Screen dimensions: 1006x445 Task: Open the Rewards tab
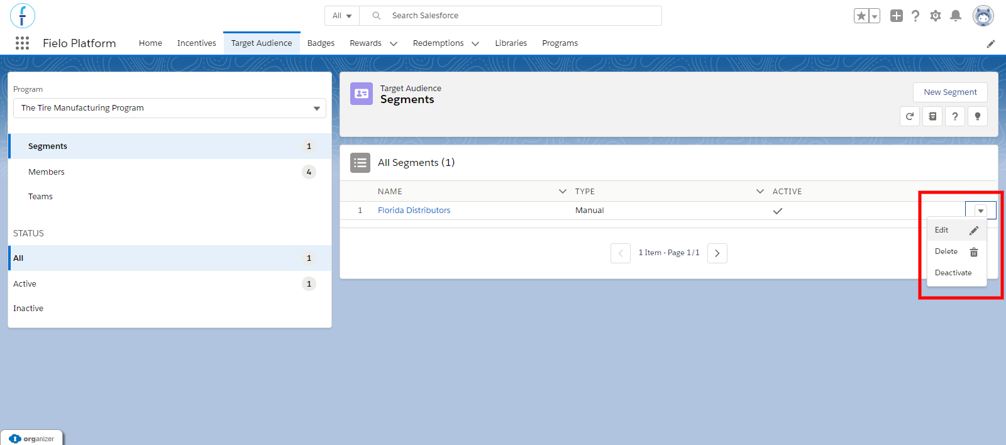(365, 43)
